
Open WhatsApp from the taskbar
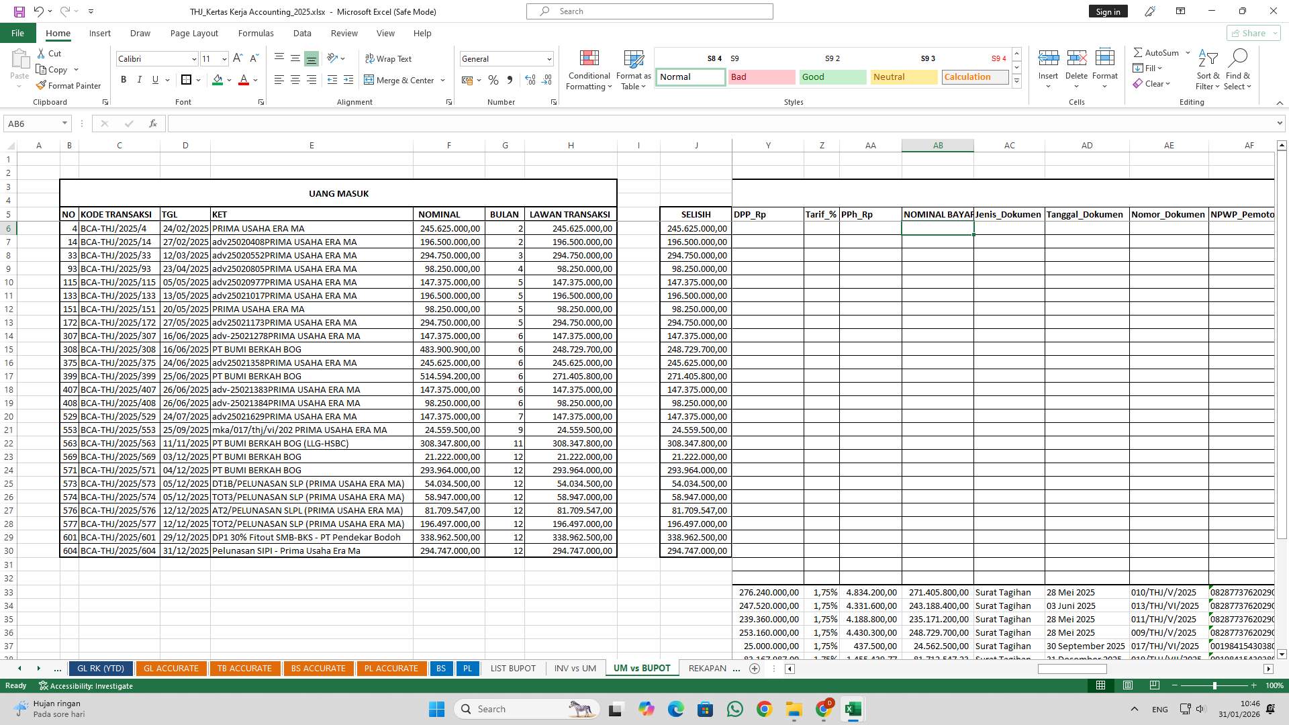pyautogui.click(x=734, y=709)
